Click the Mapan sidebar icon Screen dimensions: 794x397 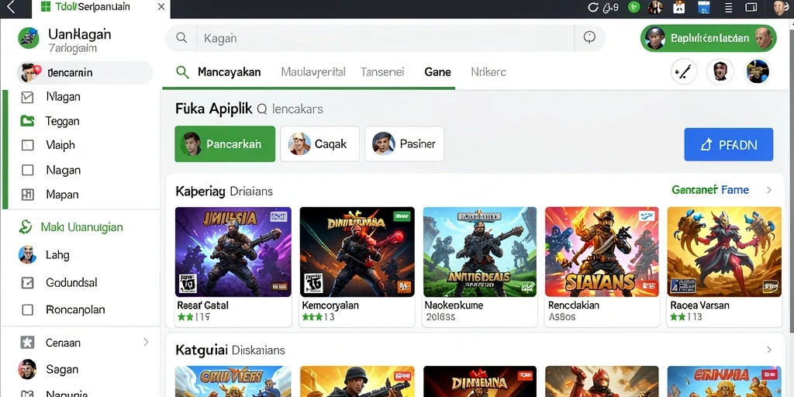pos(27,195)
